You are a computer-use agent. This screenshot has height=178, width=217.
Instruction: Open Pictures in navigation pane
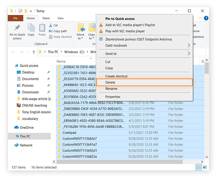[x=28, y=86]
